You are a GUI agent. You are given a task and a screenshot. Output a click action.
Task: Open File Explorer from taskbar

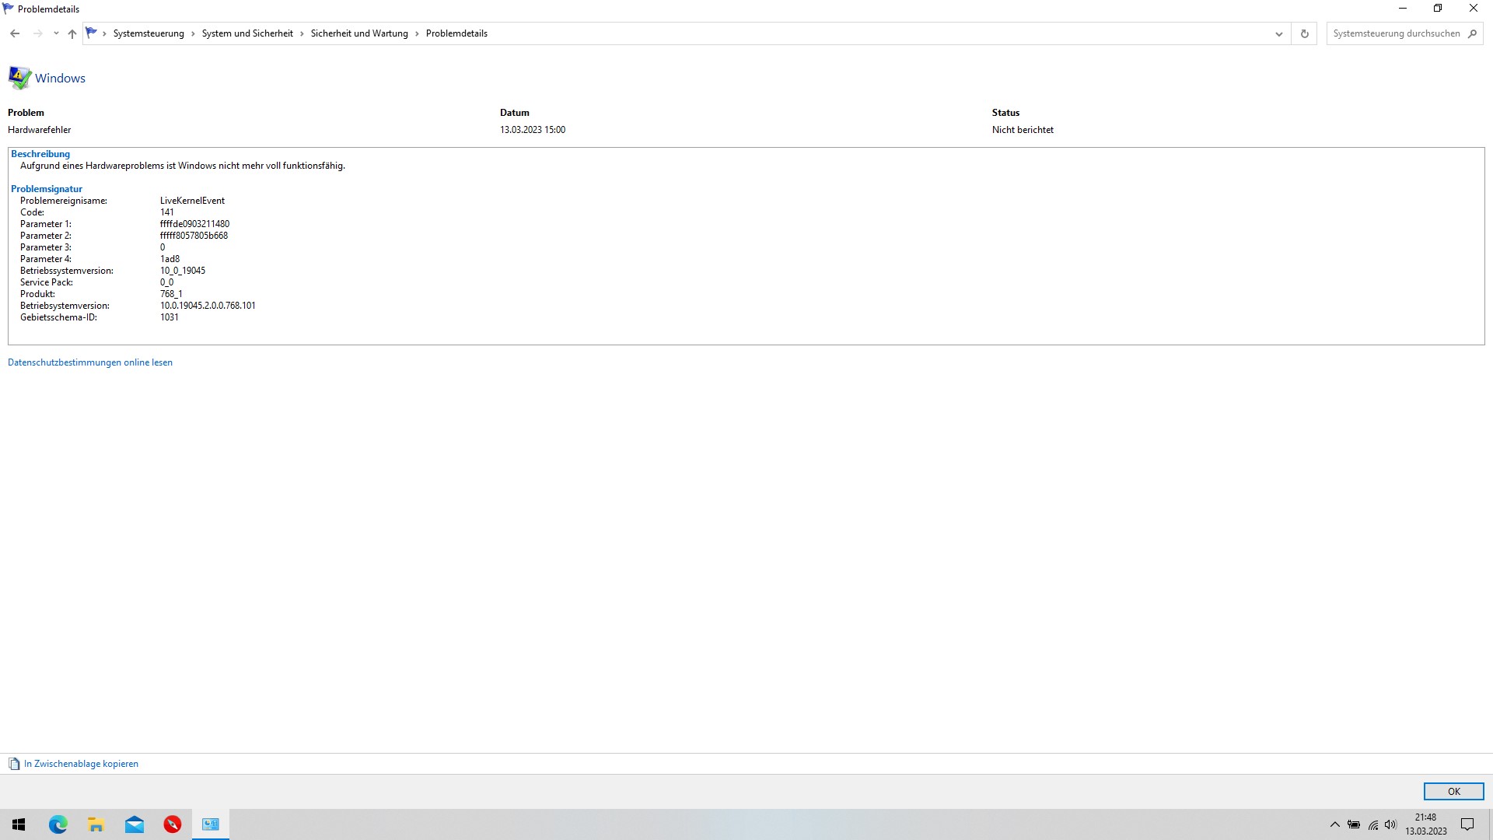point(96,824)
